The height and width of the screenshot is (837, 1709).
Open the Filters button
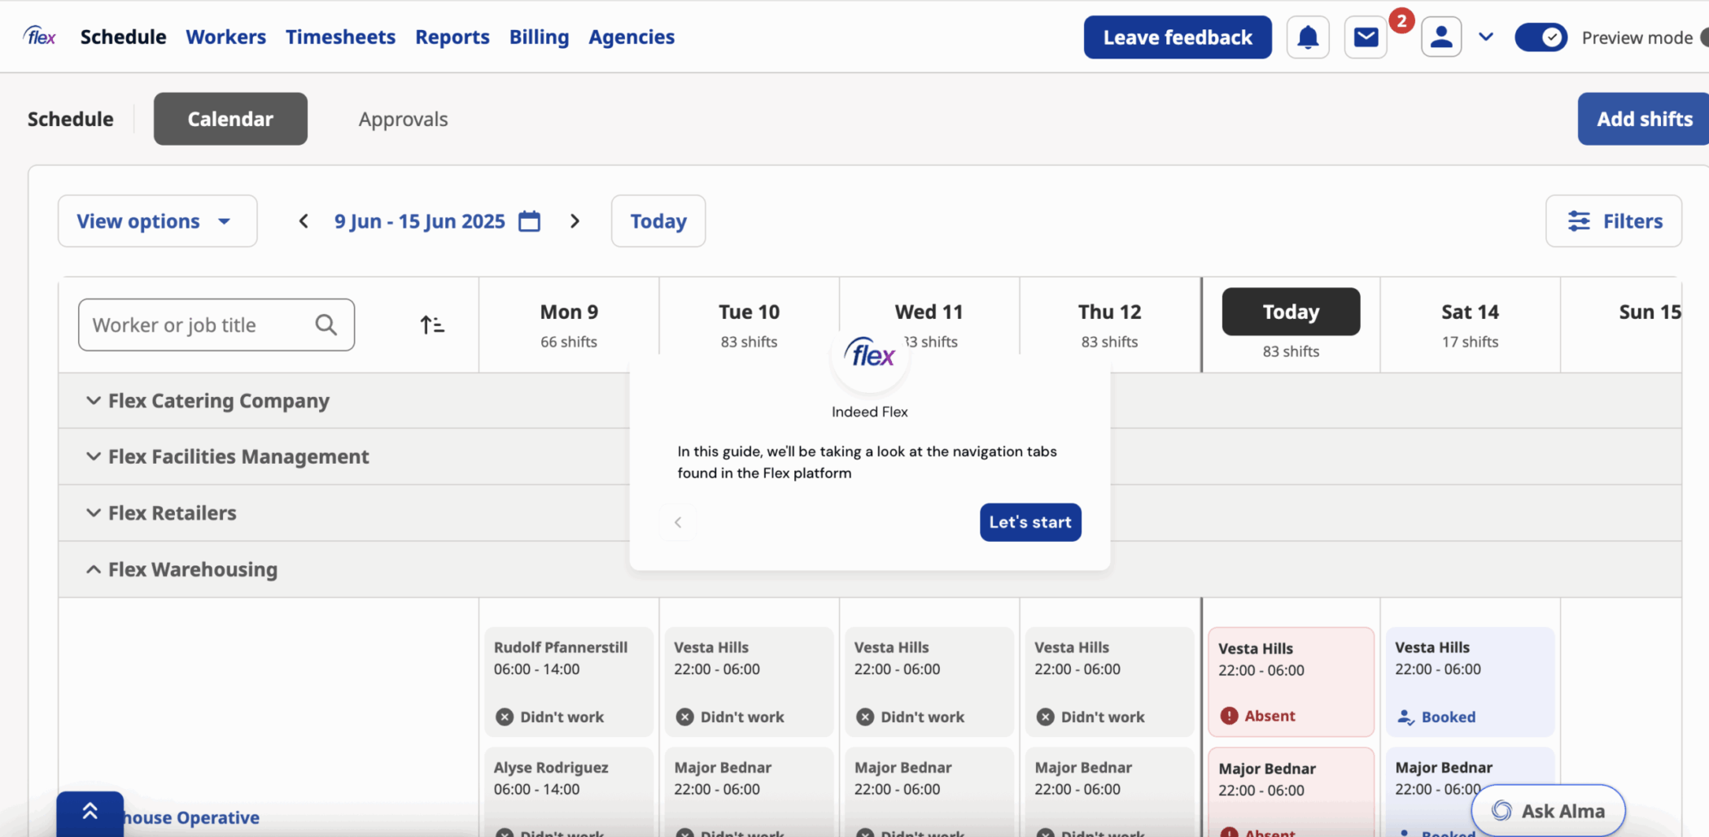[x=1614, y=221]
